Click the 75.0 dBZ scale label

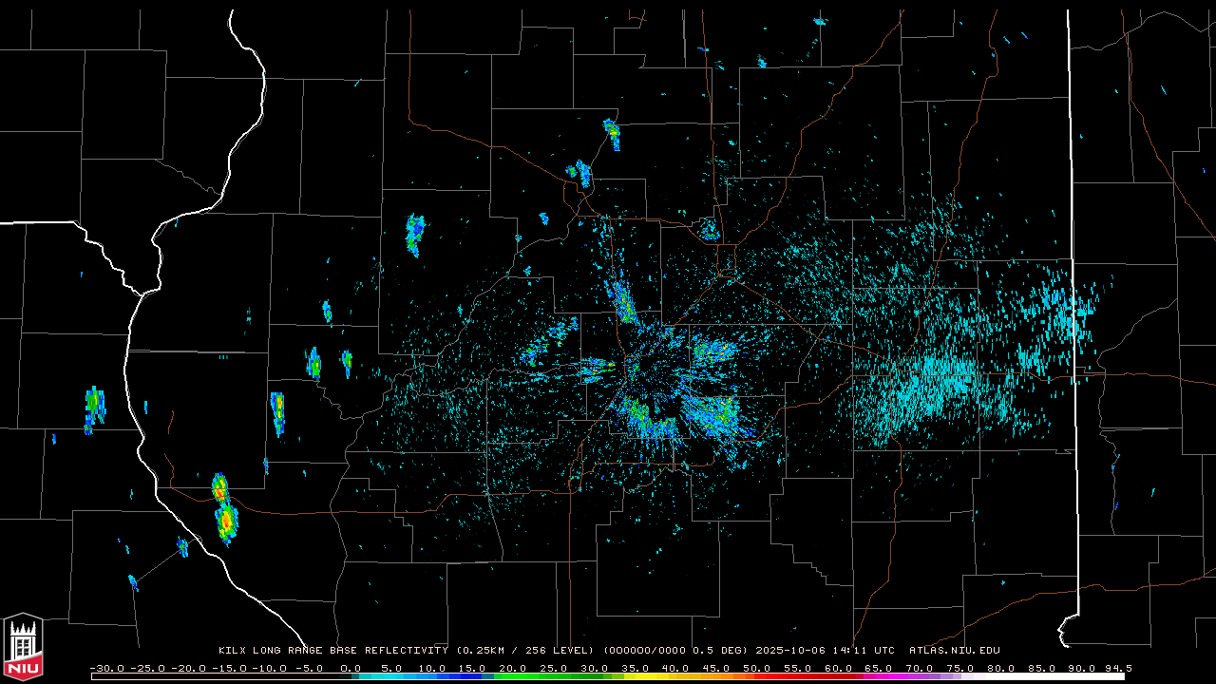[x=959, y=668]
